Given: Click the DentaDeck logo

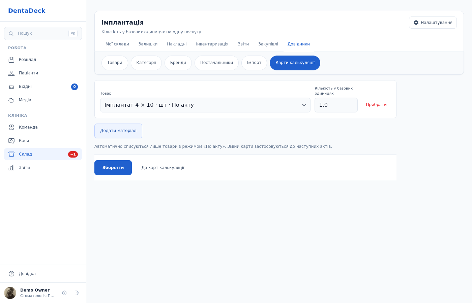Looking at the screenshot, I should point(27,11).
